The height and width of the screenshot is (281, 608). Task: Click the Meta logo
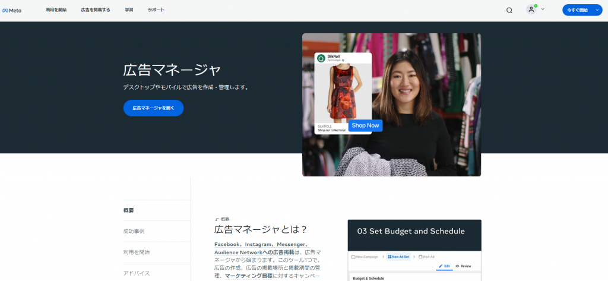click(12, 11)
